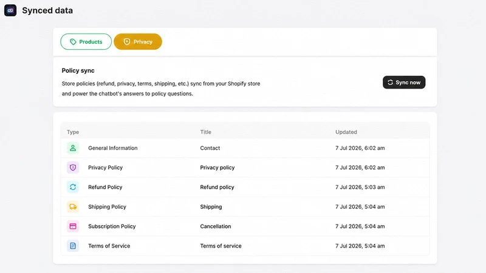Click the updated date in Shipping Policy row
This screenshot has width=486, height=273.
(x=360, y=207)
